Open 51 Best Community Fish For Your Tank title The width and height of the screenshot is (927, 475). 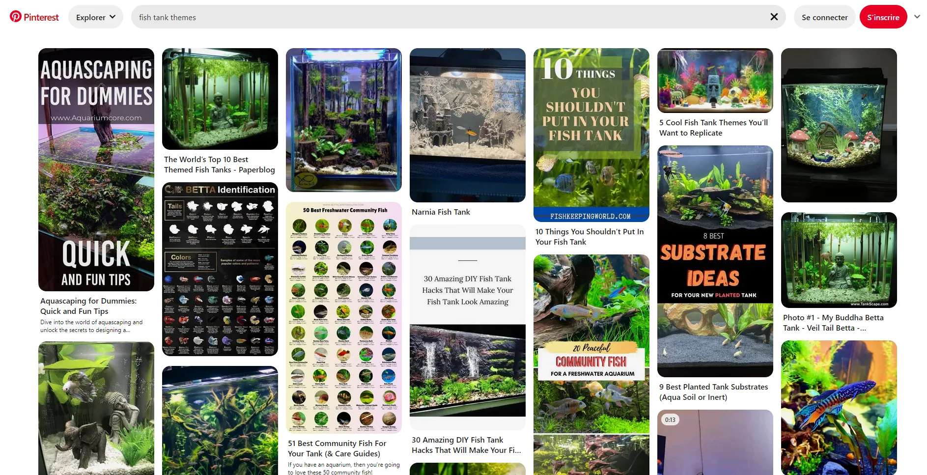(337, 448)
